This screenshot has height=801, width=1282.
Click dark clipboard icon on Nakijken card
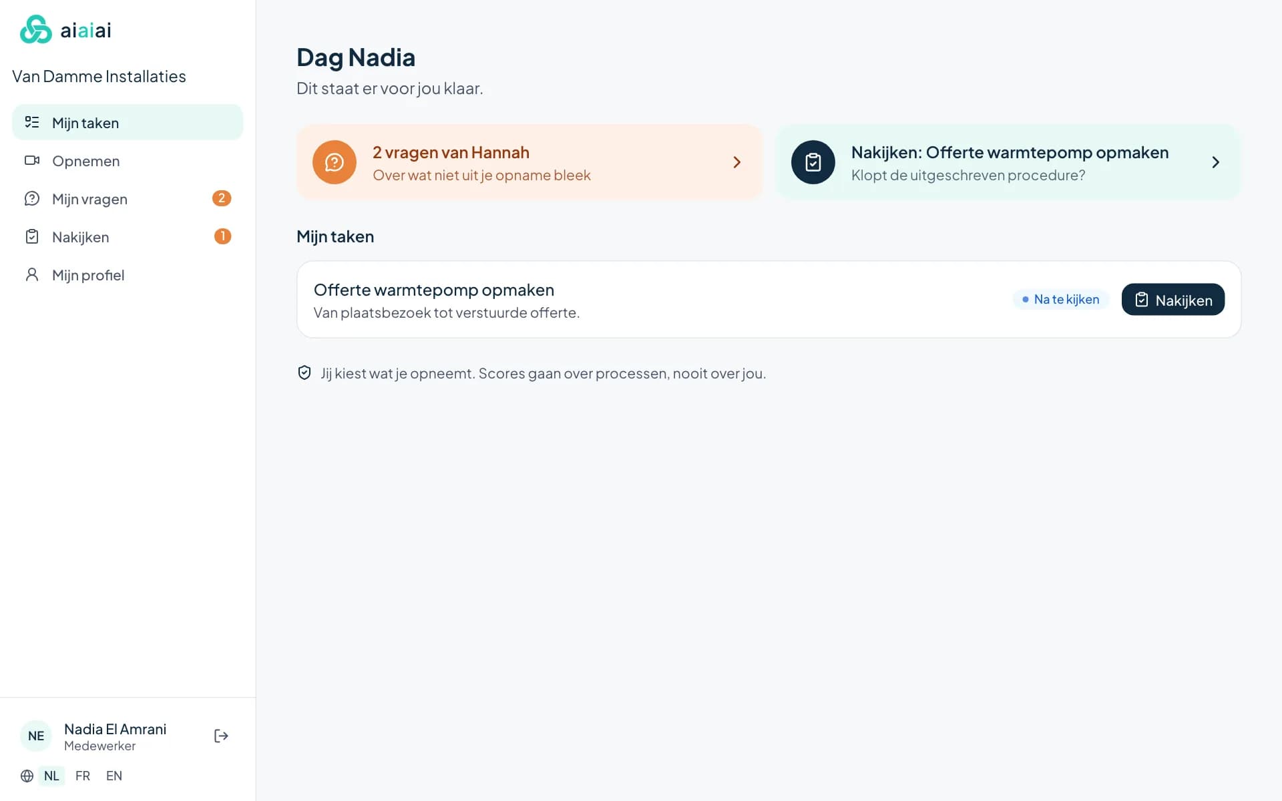point(813,162)
